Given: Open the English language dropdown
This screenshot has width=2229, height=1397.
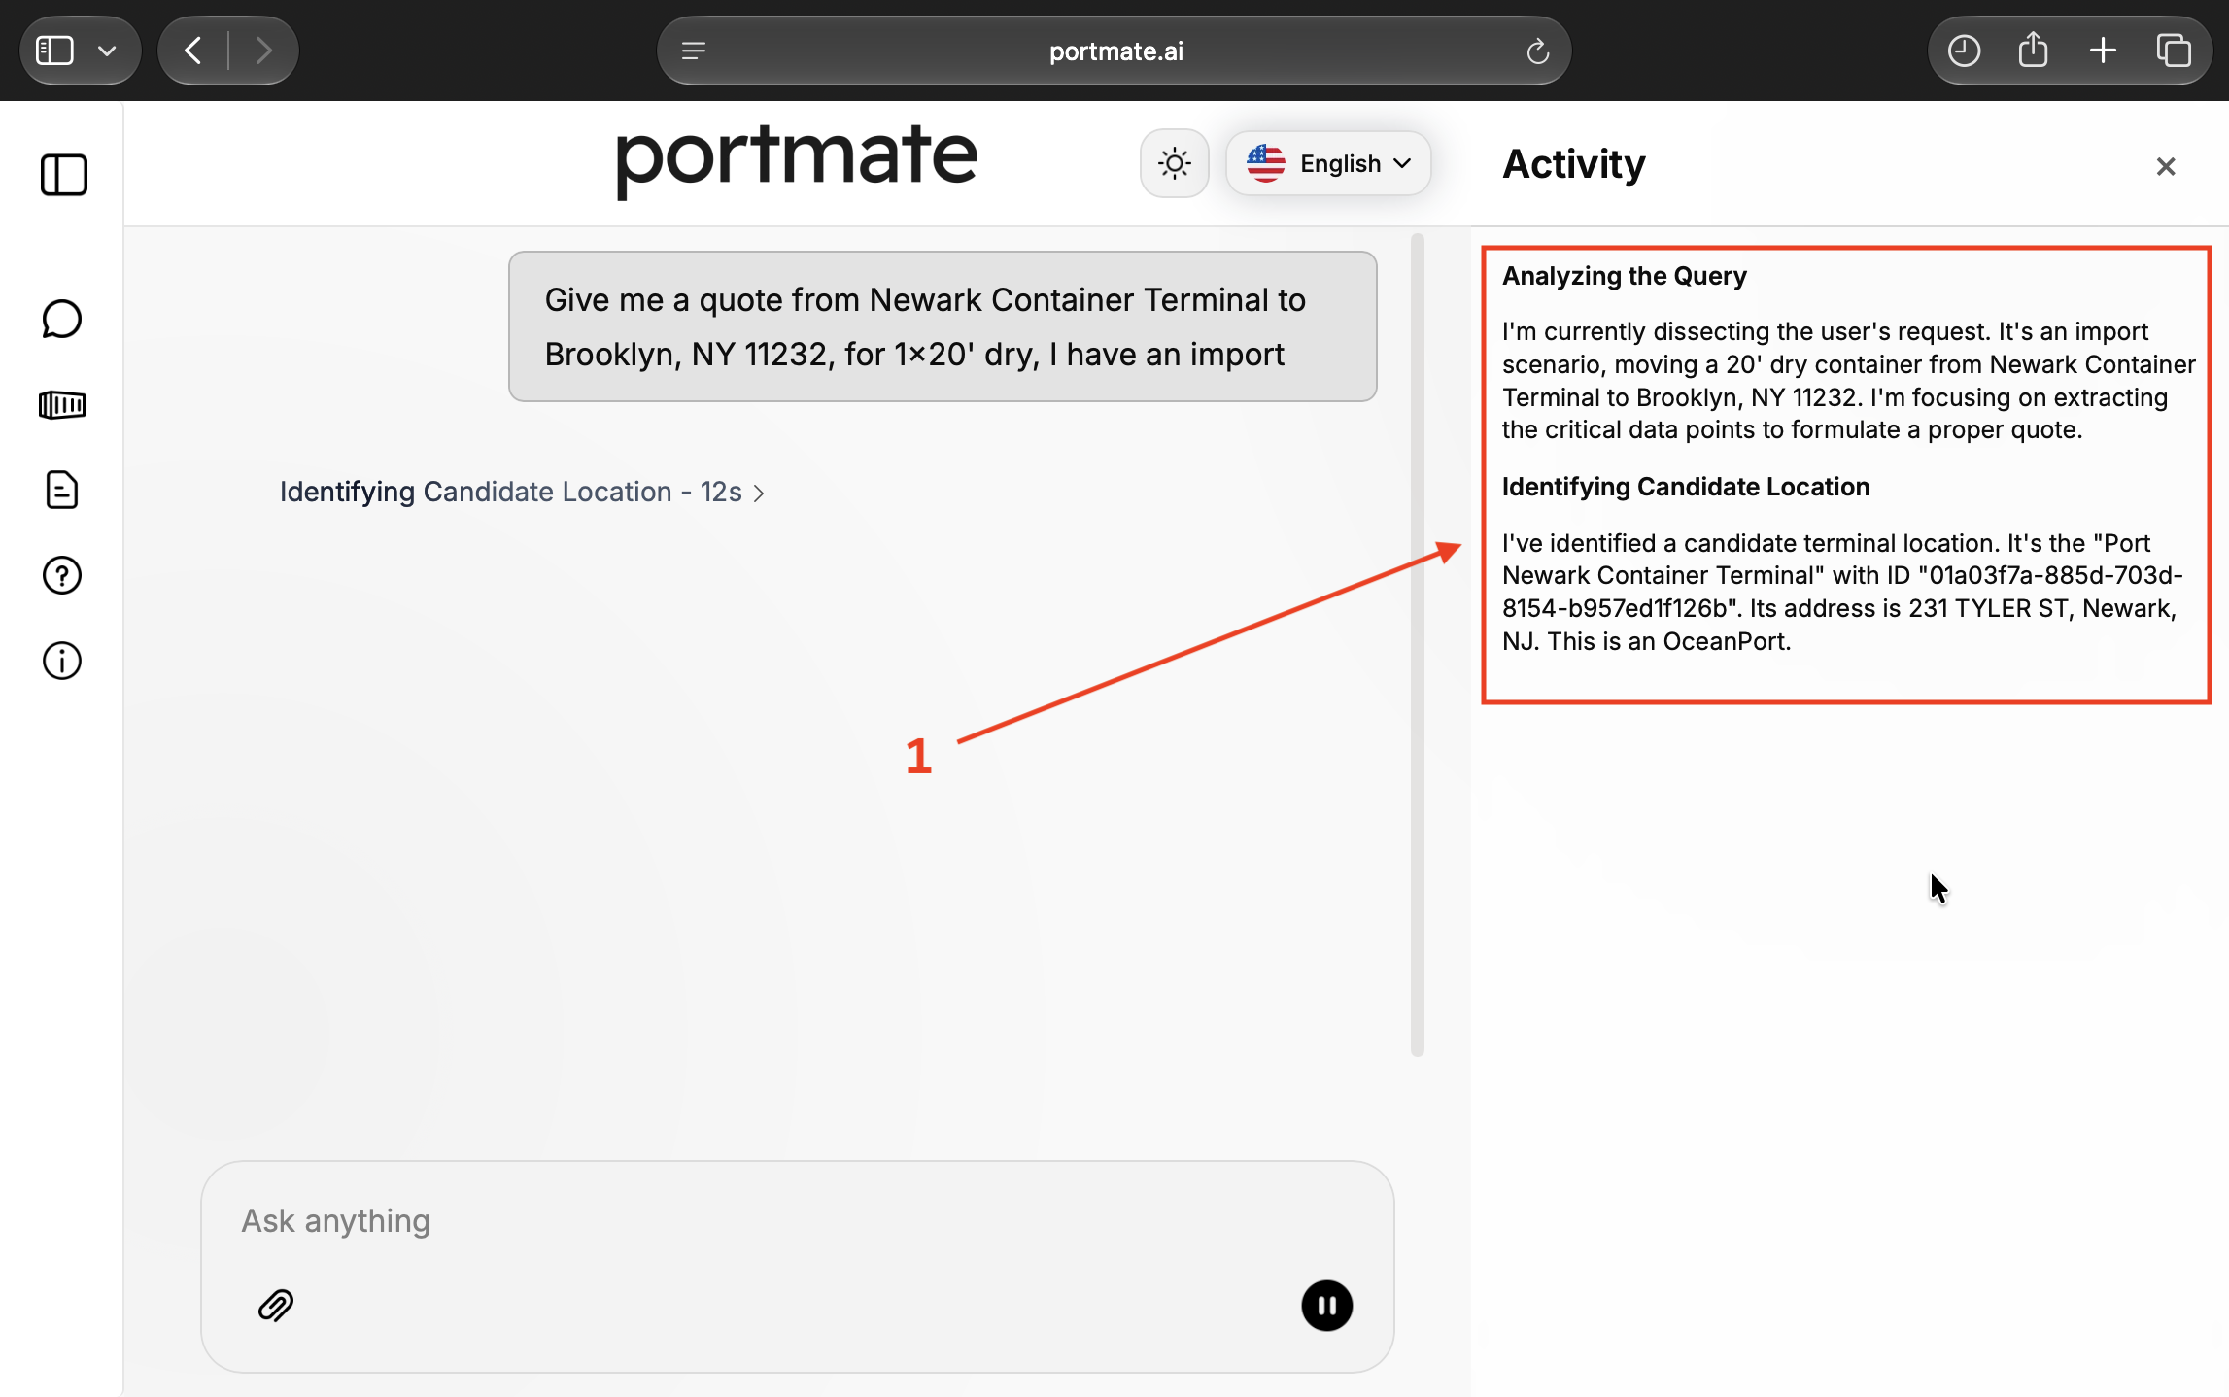Looking at the screenshot, I should click(x=1328, y=163).
